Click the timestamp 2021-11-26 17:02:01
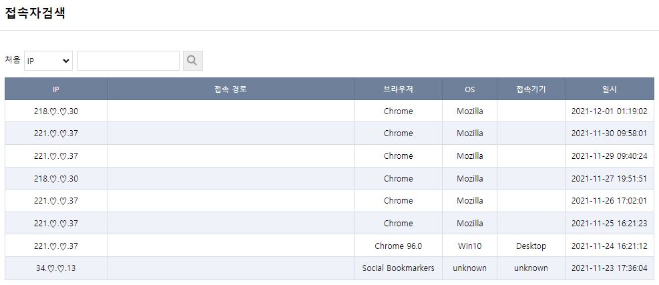 (x=610, y=201)
